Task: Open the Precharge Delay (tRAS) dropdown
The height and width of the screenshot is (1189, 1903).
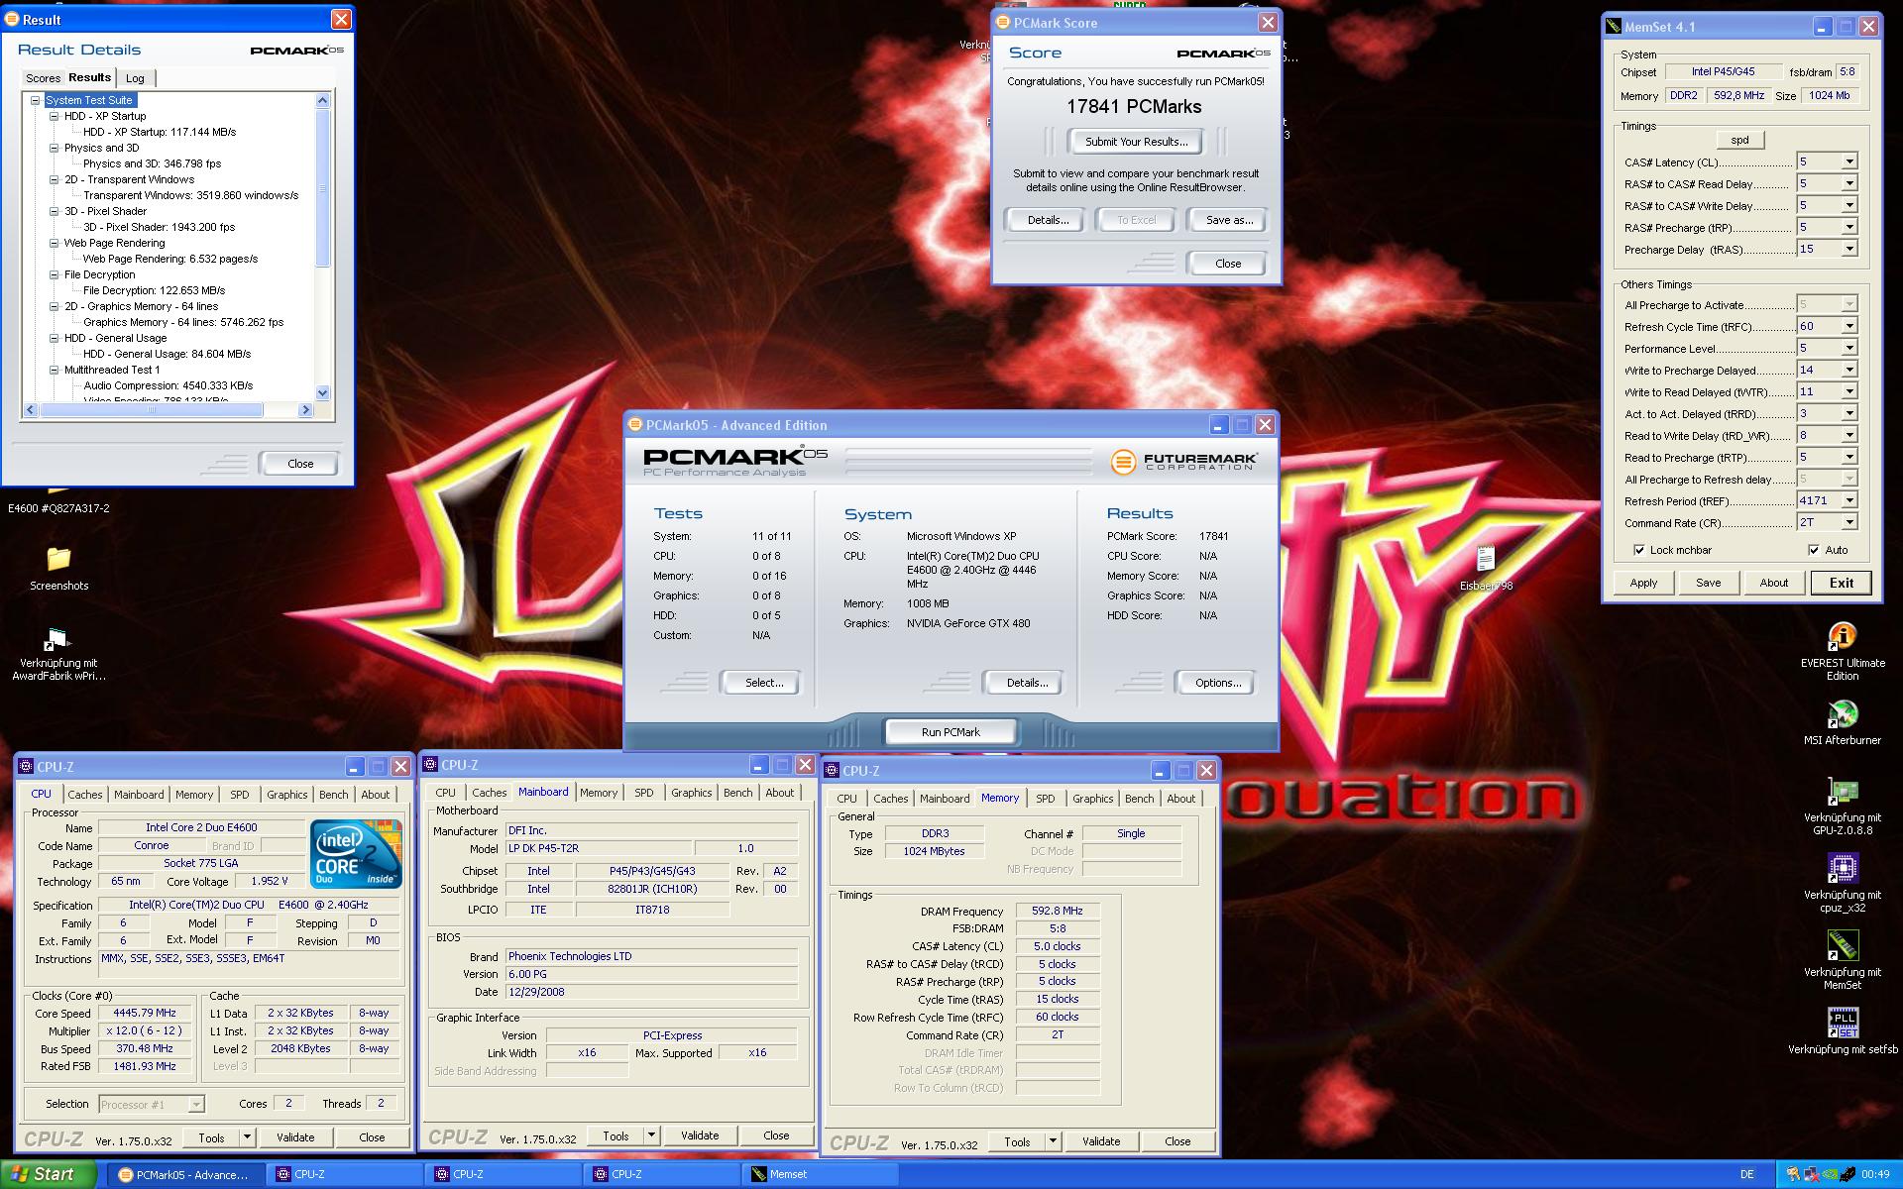Action: (x=1848, y=249)
